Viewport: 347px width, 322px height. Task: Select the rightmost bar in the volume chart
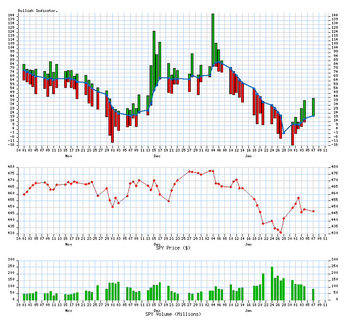coord(313,294)
